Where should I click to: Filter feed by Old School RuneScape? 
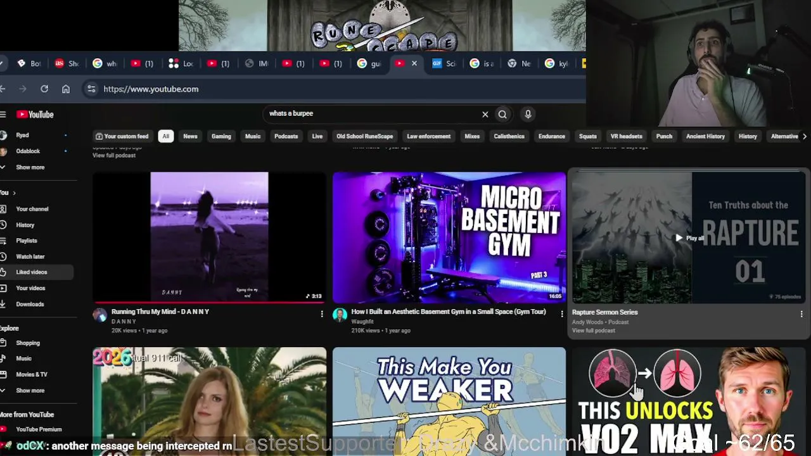click(364, 136)
